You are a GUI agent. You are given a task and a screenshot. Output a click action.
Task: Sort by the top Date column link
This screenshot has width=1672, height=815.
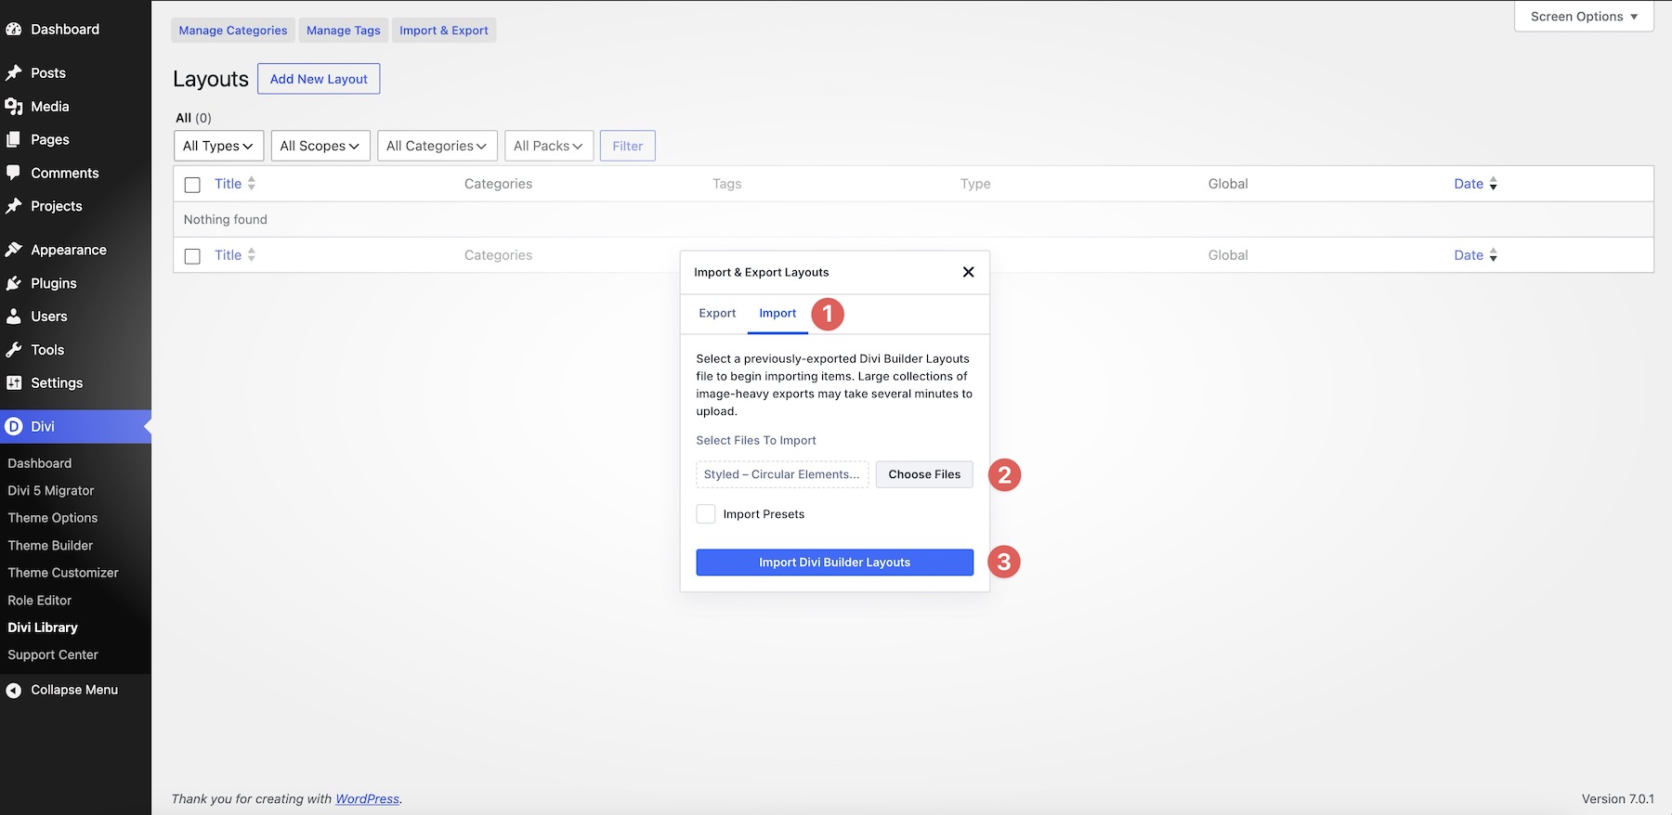(1469, 184)
